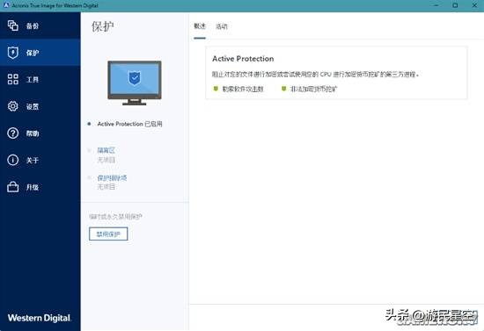Click the green shield beside 勒索软件攻击数
484x331 pixels.
click(x=216, y=89)
